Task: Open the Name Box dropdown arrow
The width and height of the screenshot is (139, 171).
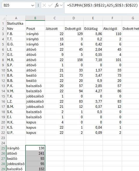Action: coord(33,5)
